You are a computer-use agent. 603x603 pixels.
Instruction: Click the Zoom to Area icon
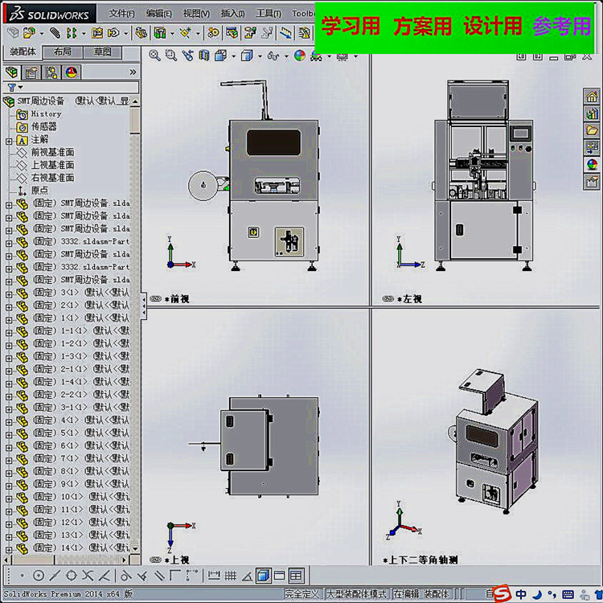[170, 55]
